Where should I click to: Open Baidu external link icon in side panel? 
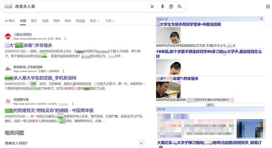tap(166, 19)
